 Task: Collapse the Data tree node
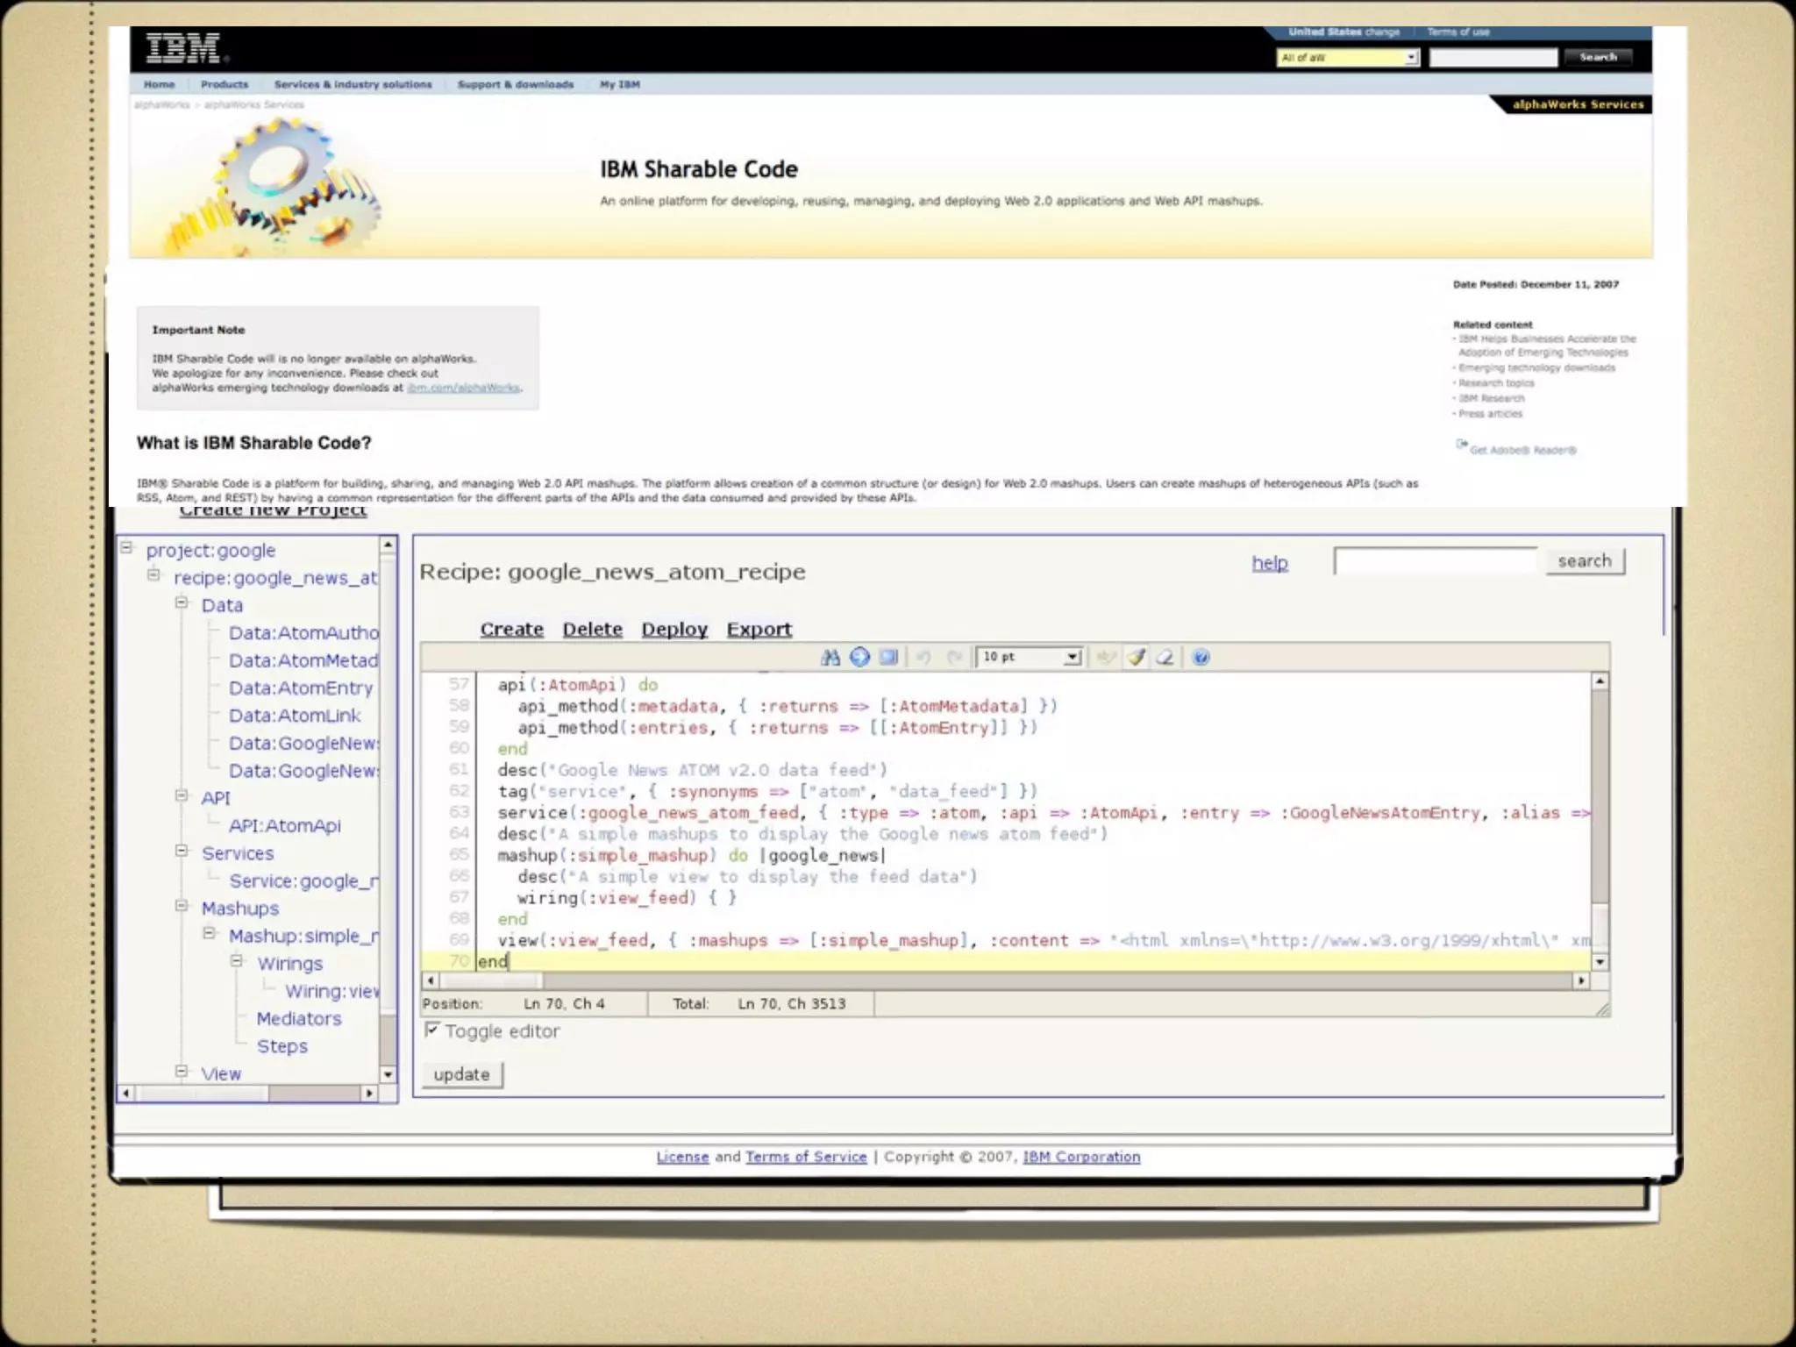182,602
